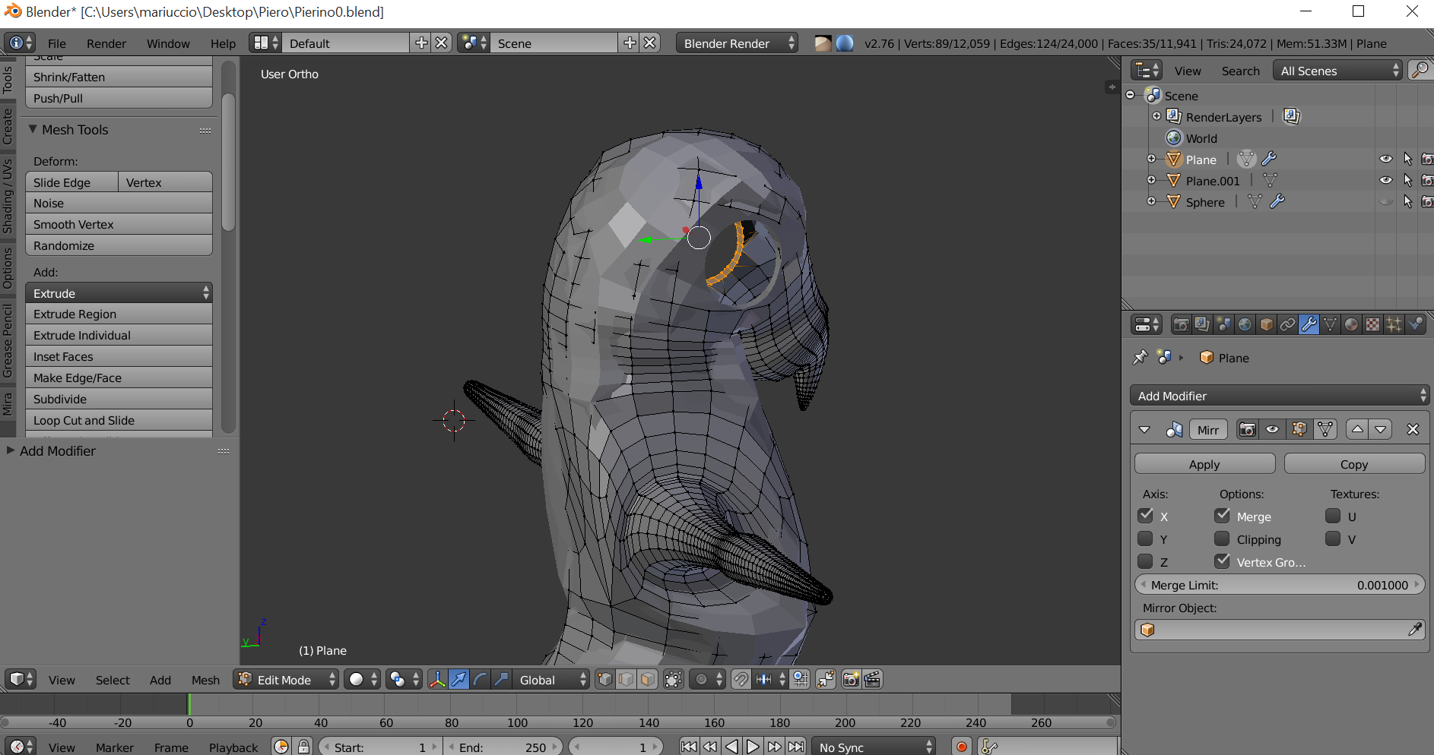Toggle the U texture mirror checkbox
Viewport: 1434px width, 755px height.
pyautogui.click(x=1333, y=516)
